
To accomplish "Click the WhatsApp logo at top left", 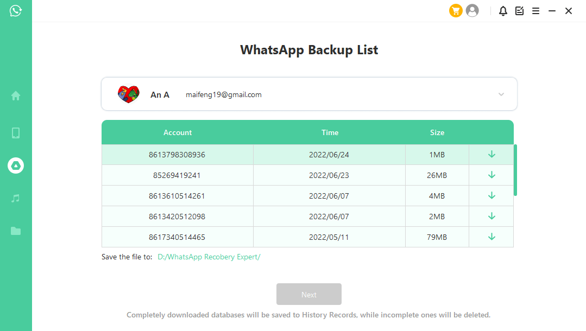I will pos(16,11).
